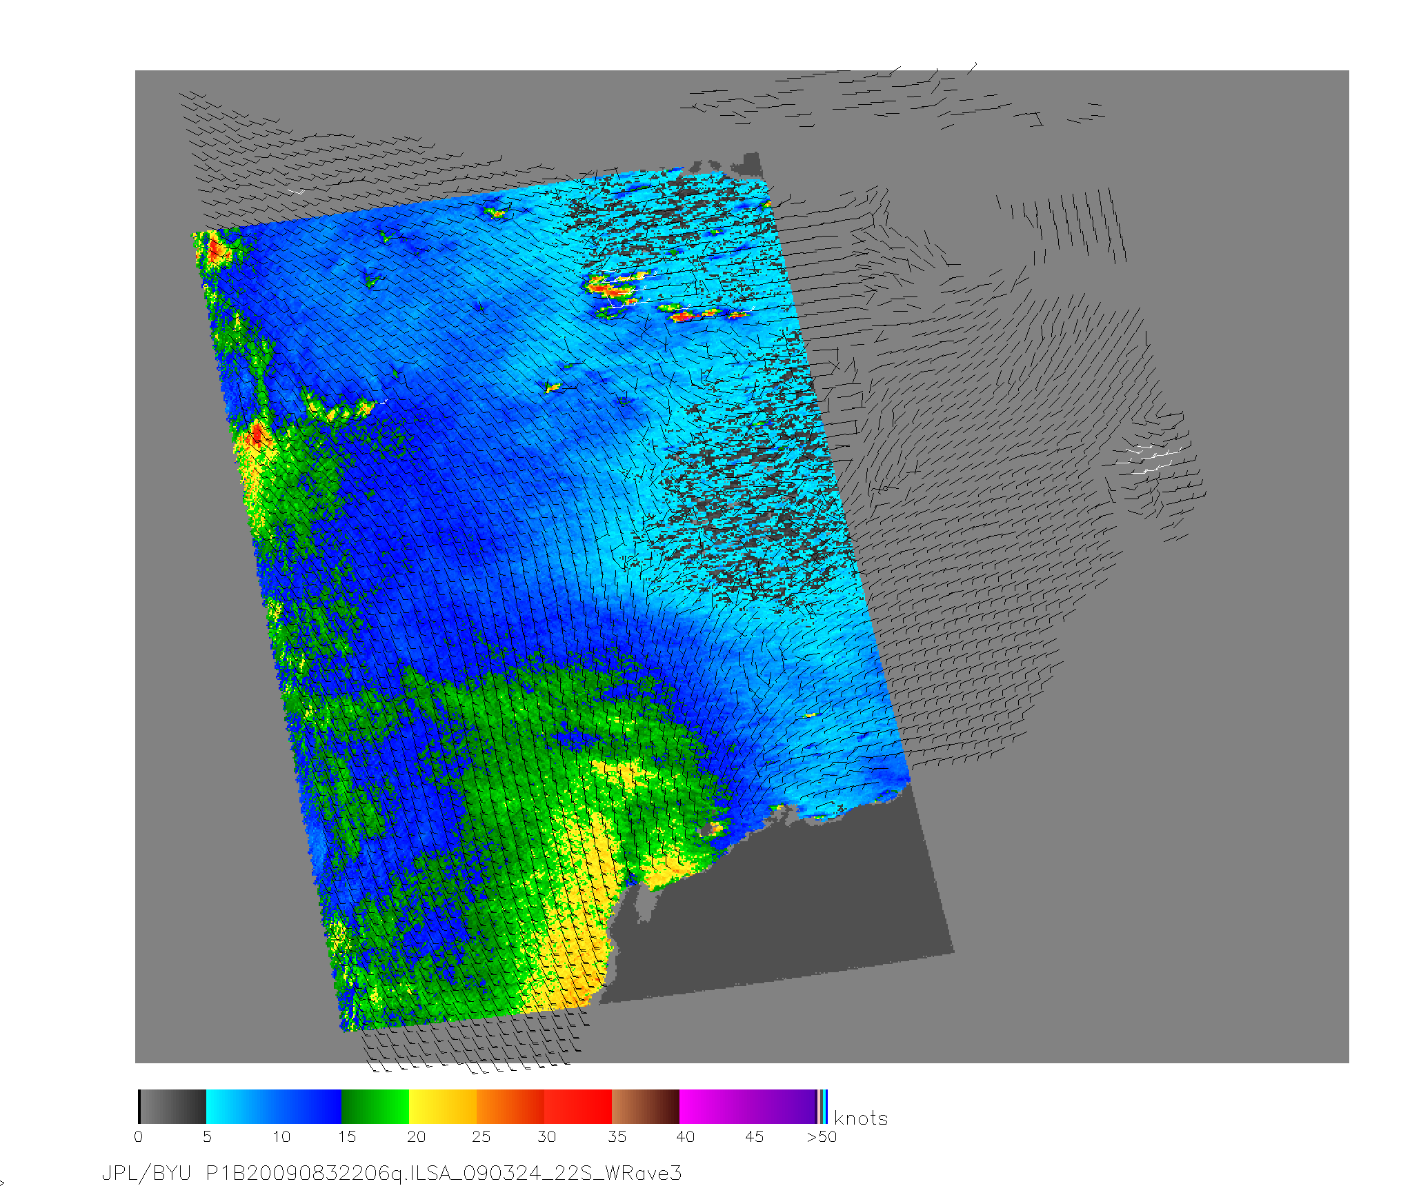The image size is (1421, 1186).
Task: Click the brown 35-40 knots color band
Action: tap(646, 1107)
